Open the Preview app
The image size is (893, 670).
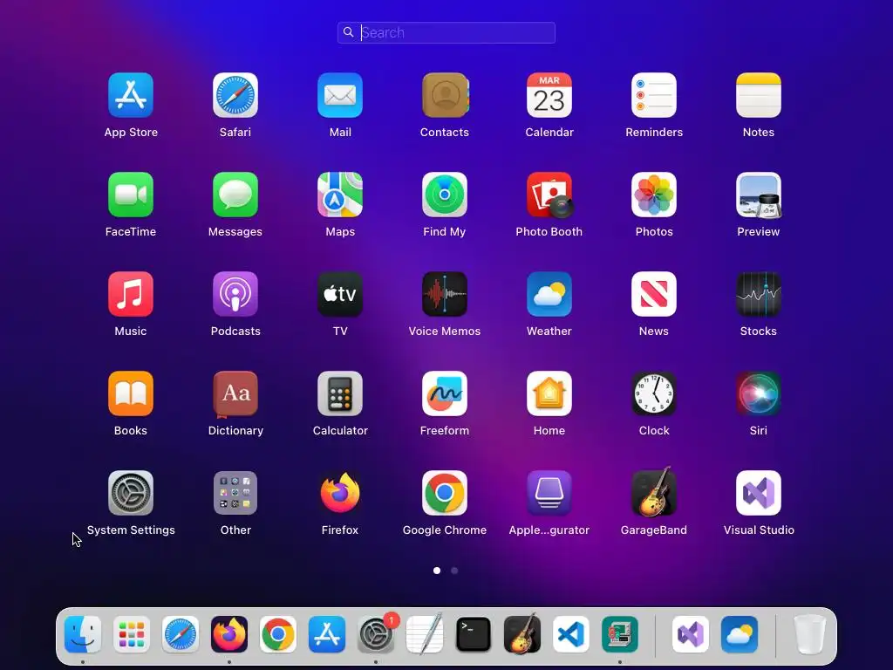click(759, 195)
